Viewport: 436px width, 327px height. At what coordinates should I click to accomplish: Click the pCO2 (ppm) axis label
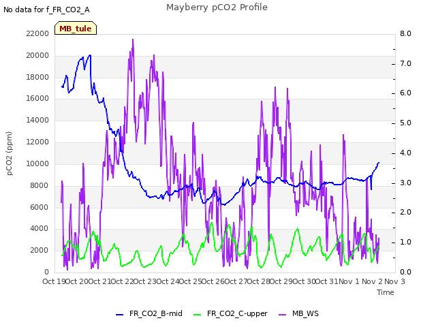click(x=10, y=153)
